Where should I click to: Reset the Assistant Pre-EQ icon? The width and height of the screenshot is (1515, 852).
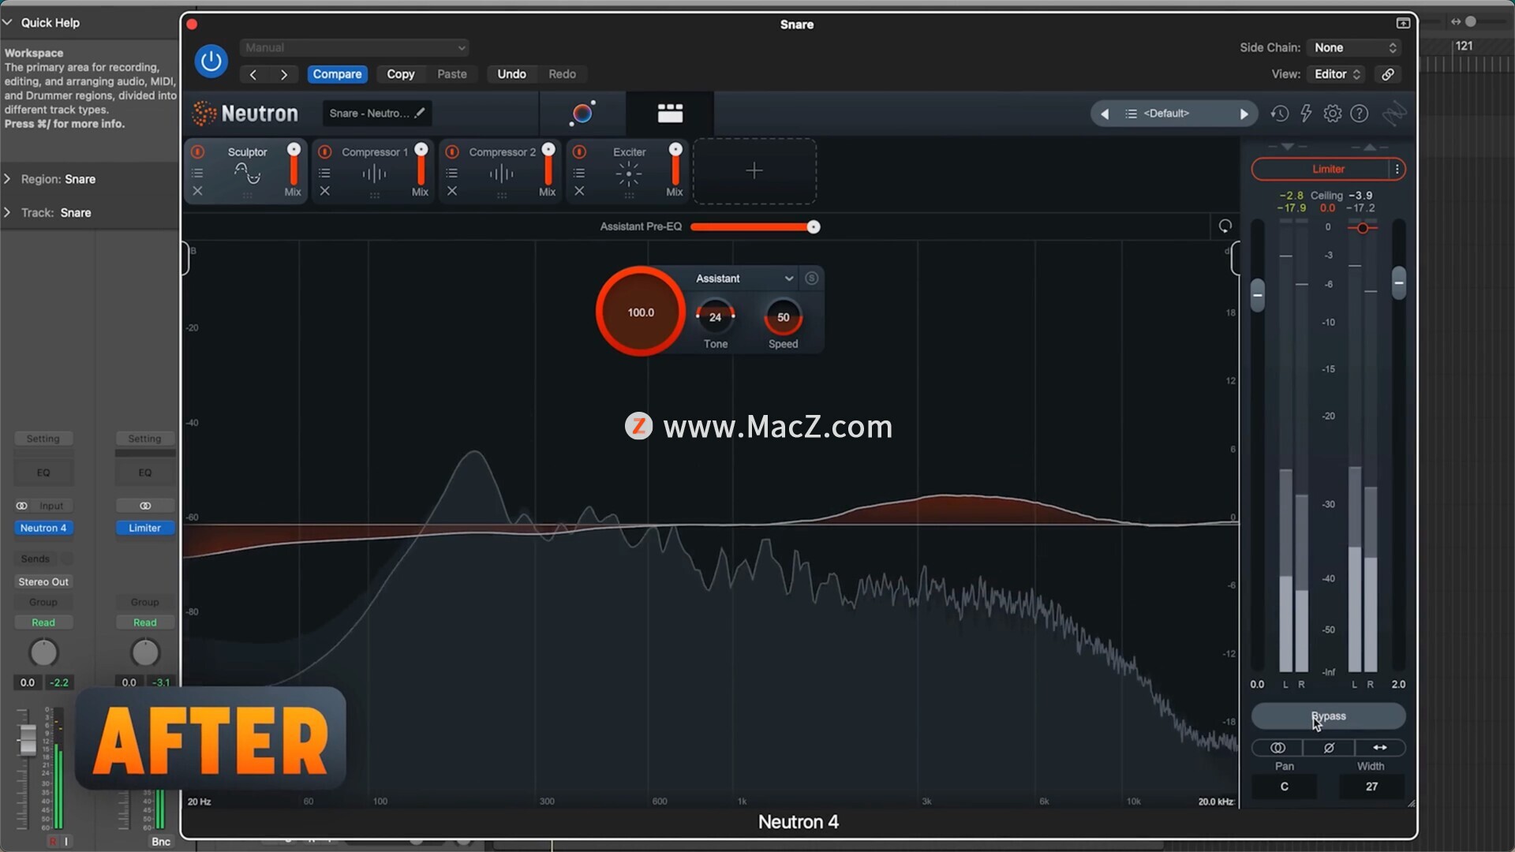click(1225, 226)
